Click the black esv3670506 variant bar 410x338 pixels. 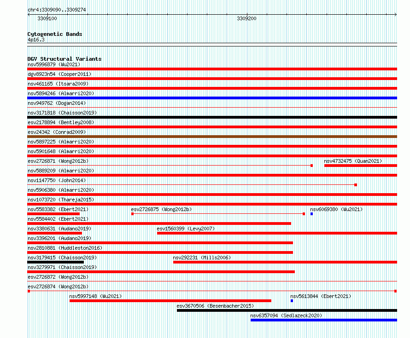287,310
